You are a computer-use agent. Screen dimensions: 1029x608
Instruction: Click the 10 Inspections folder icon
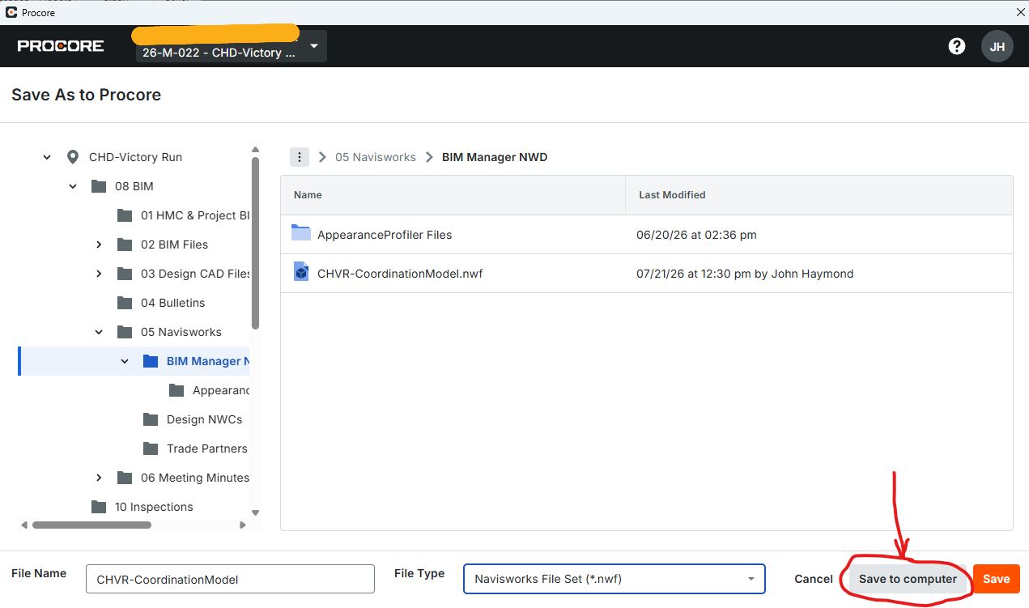pos(99,507)
